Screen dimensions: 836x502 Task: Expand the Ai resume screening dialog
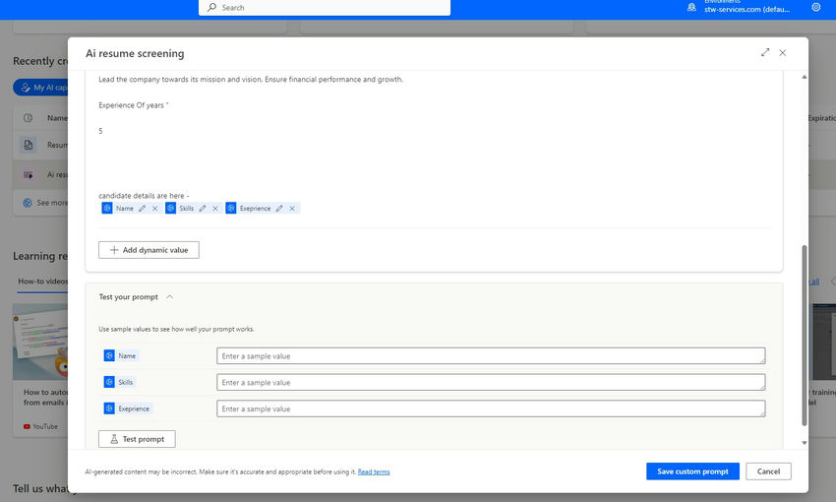point(765,52)
